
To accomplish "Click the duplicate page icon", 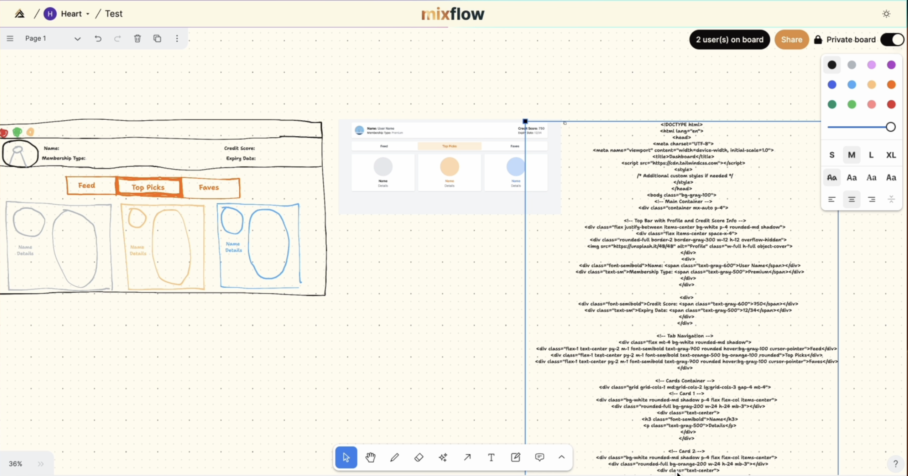I will [x=157, y=38].
